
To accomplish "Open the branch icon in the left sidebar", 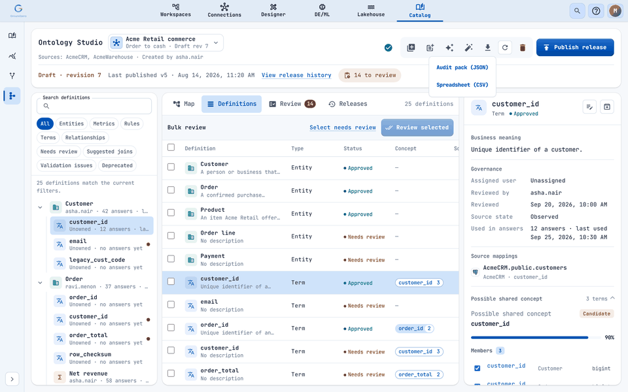I will click(12, 76).
